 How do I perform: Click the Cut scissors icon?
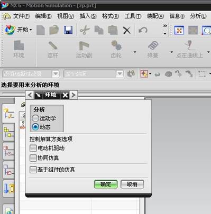[85, 30]
